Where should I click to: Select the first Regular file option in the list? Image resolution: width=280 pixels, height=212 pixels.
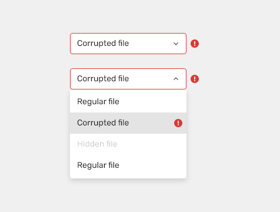point(128,102)
